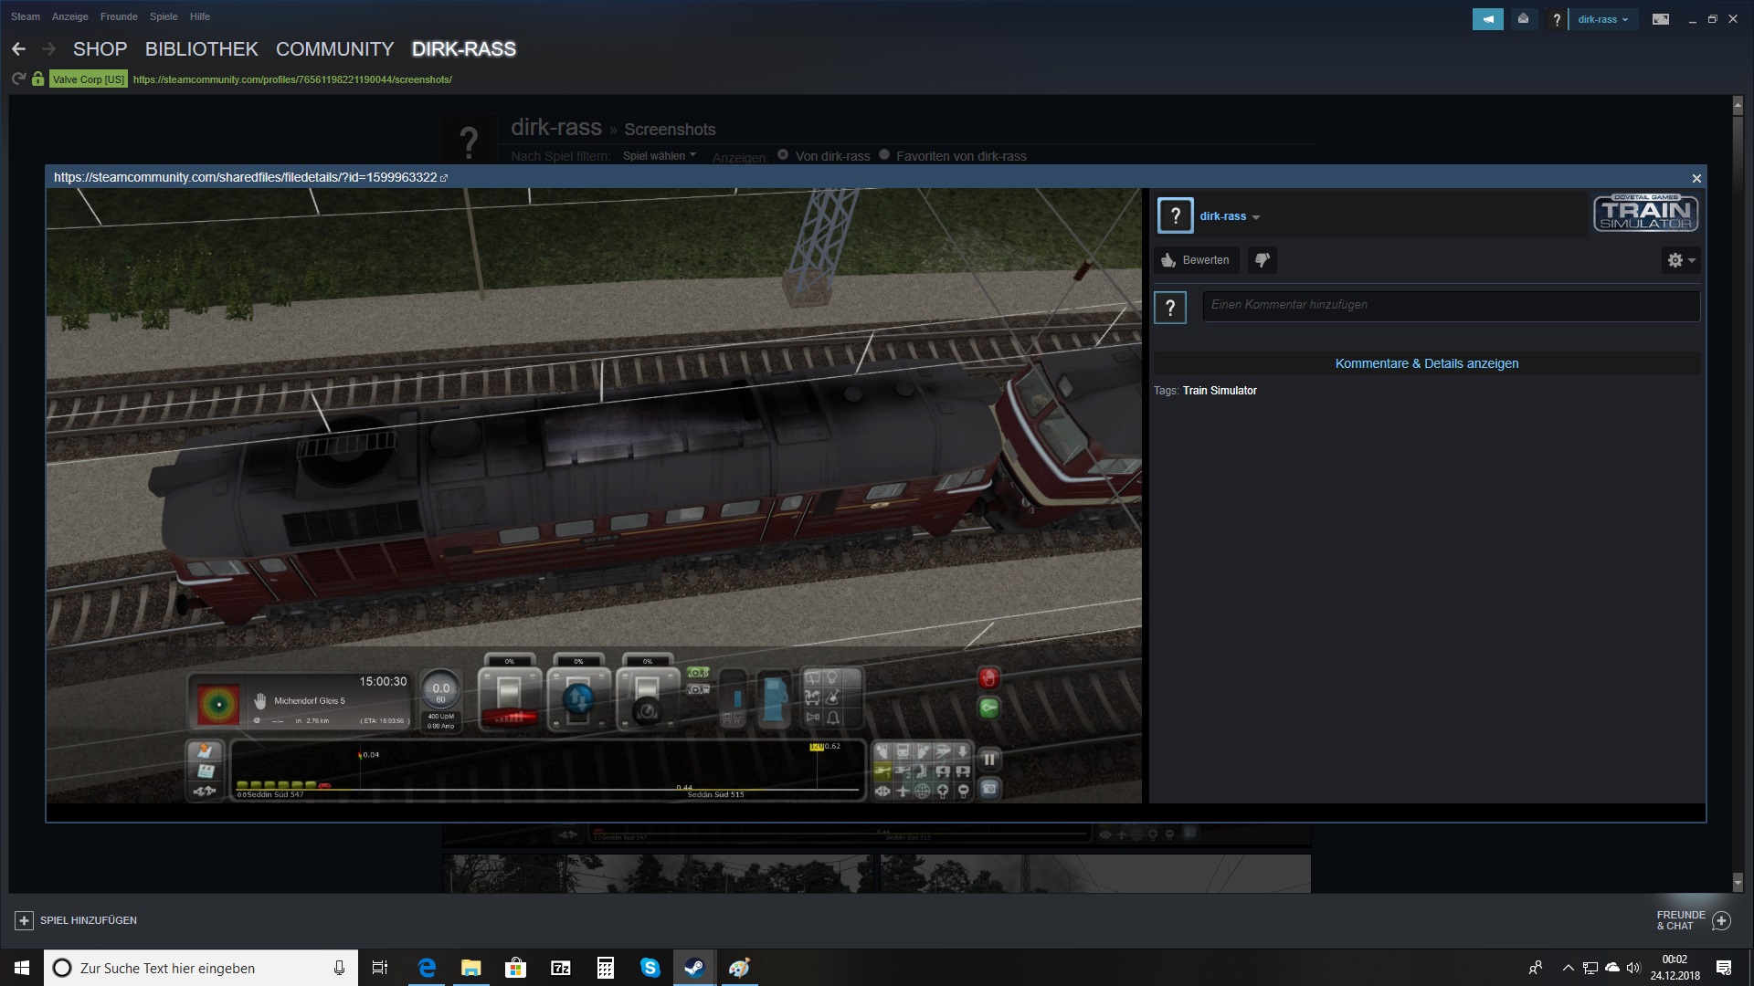Select Favoriten von dirk-rass radio button
The height and width of the screenshot is (986, 1754).
pos(884,155)
